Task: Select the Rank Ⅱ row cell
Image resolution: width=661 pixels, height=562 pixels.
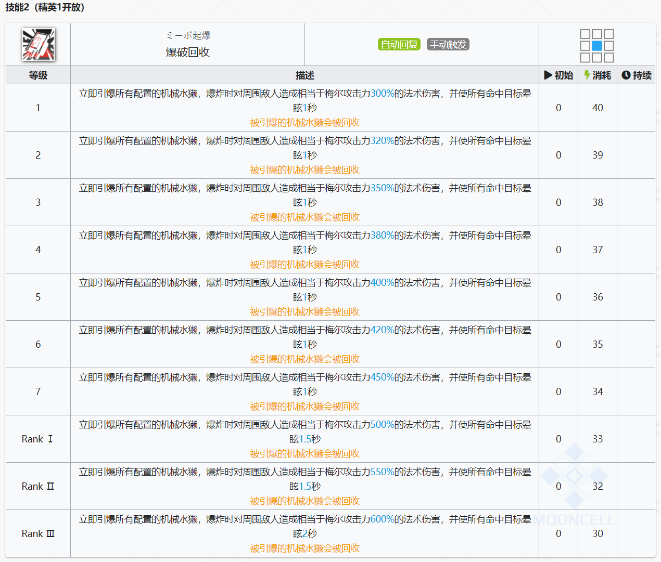Action: (38, 486)
